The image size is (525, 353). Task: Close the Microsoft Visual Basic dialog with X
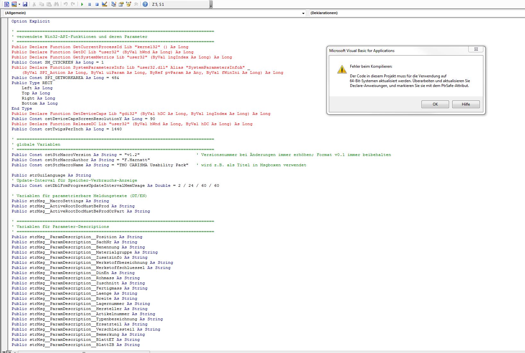[476, 49]
